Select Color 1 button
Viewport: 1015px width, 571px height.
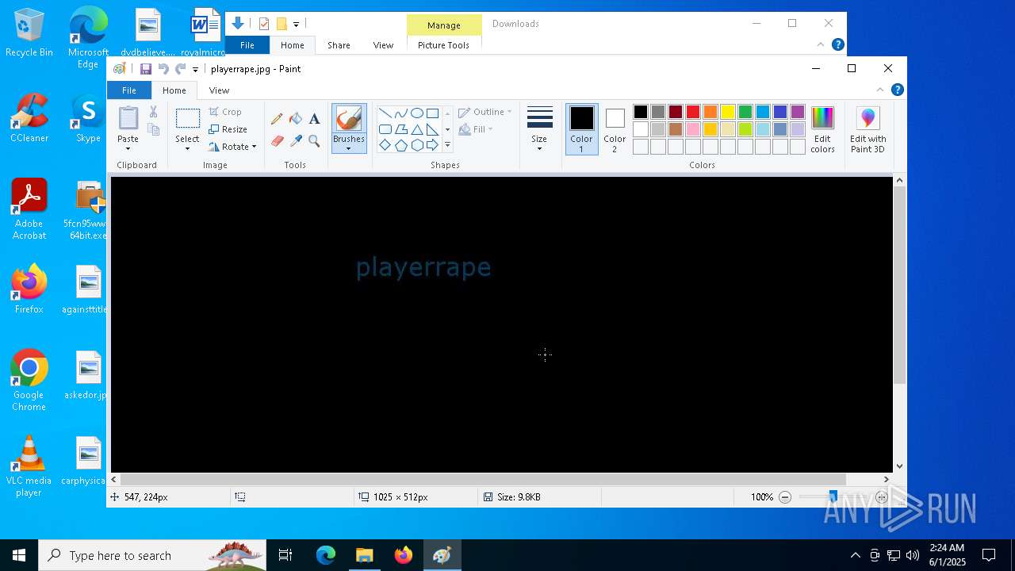tap(581, 129)
